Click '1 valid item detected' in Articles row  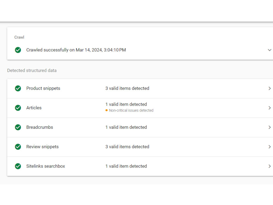[x=126, y=104]
